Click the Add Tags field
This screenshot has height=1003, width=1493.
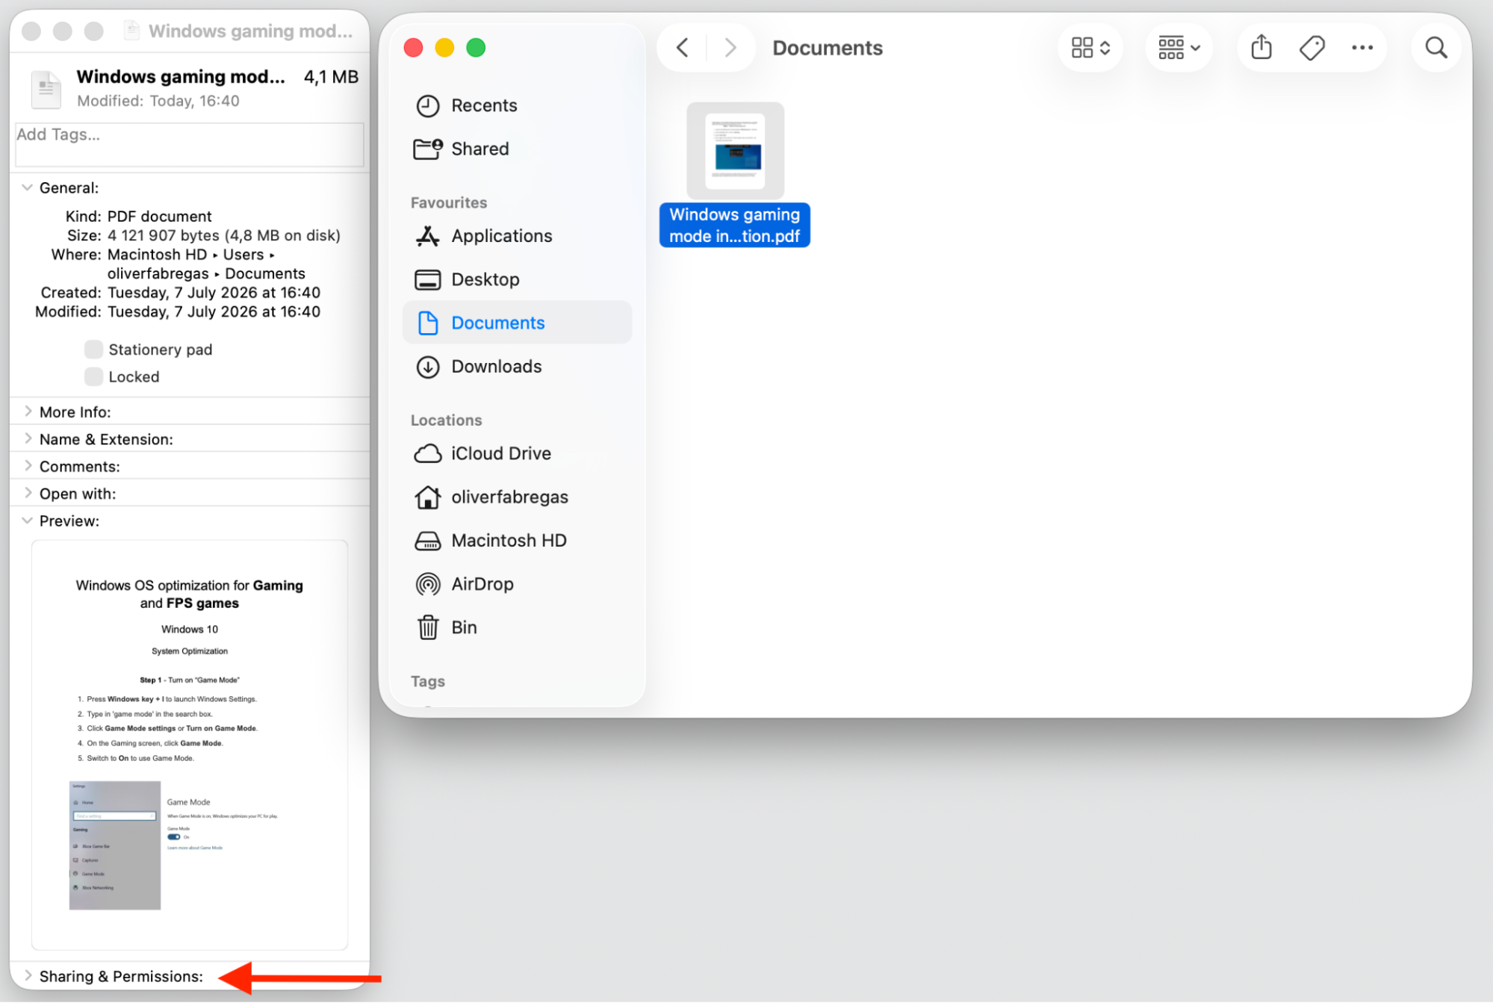tap(190, 145)
